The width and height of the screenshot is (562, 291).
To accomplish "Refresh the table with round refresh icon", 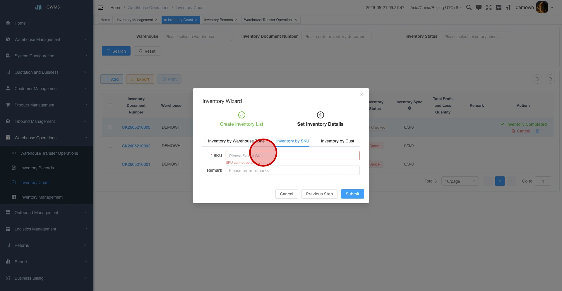I will click(550, 79).
